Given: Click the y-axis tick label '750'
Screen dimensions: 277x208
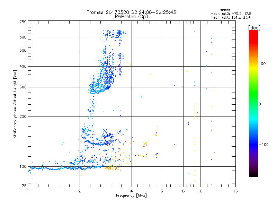Looking at the screenshot, I should pyautogui.click(x=23, y=22).
